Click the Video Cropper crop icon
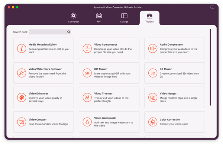The image size is (223, 145). pos(22,122)
